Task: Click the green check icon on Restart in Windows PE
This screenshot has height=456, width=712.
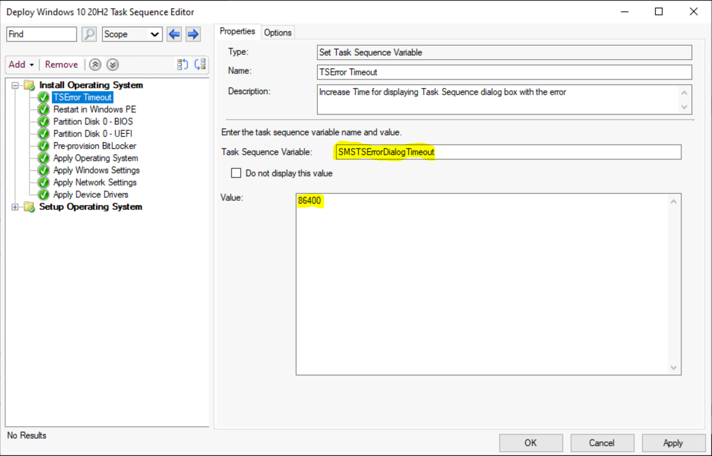Action: coord(43,109)
